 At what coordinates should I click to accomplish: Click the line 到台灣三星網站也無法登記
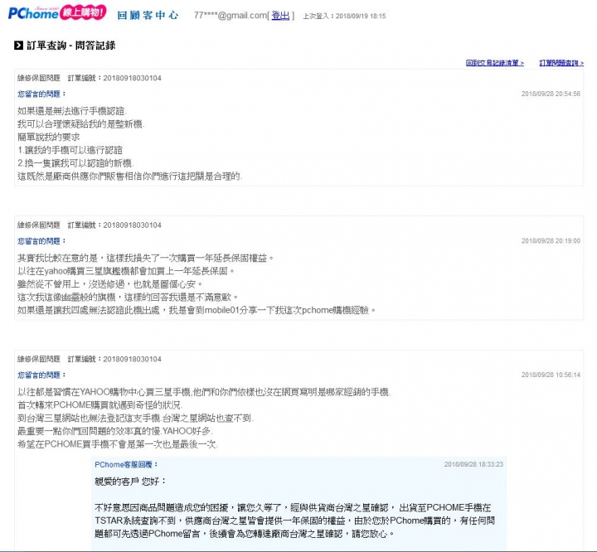(135, 418)
